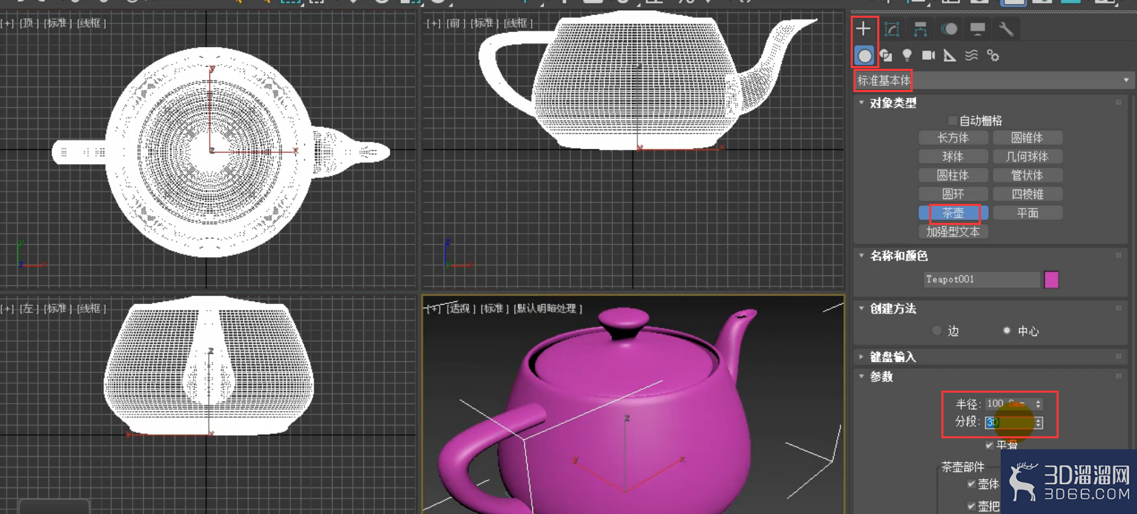
Task: Open the magenta object color swatch
Action: coord(1051,279)
